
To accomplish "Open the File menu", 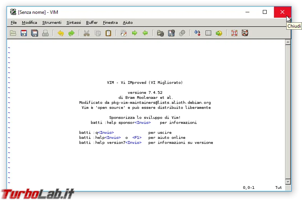I will [13, 23].
